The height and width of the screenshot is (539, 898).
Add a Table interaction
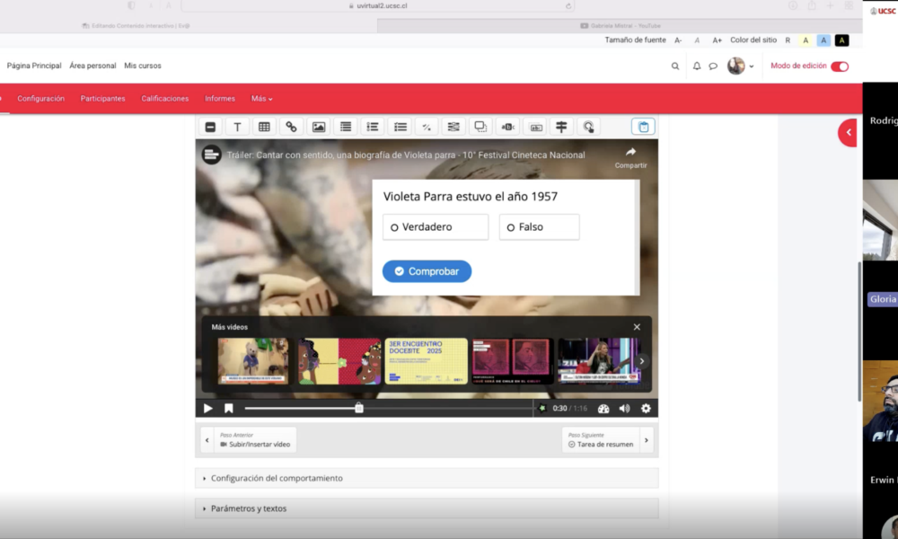264,127
